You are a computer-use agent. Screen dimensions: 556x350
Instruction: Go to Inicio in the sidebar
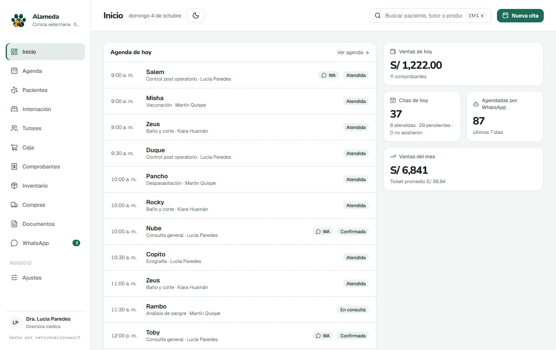click(46, 52)
